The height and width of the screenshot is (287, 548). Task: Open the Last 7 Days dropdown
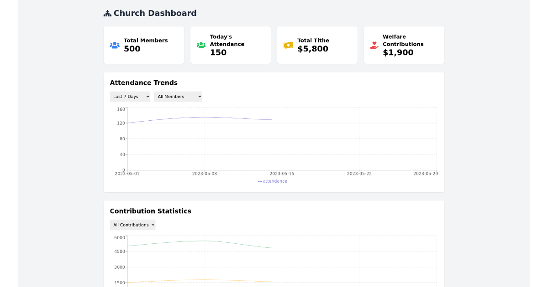pos(130,96)
